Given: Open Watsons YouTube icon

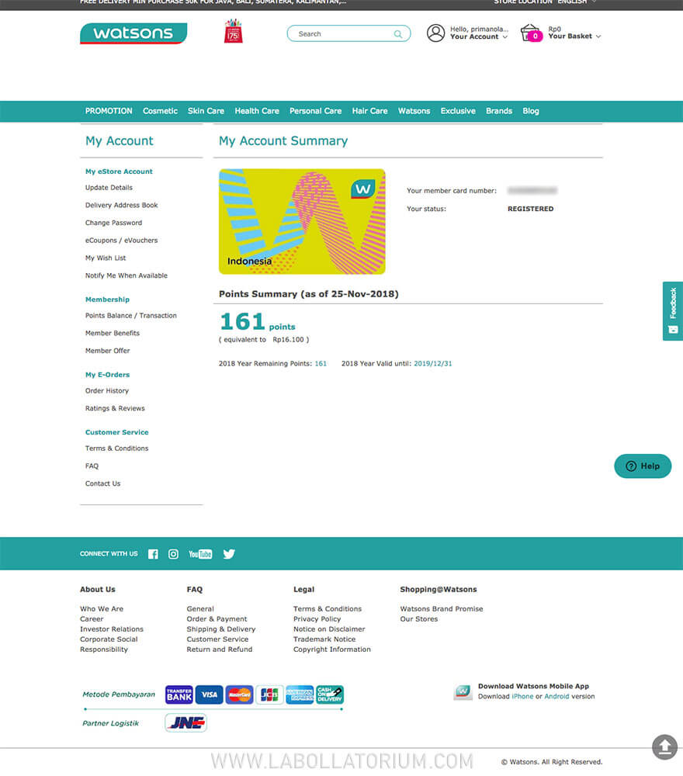Looking at the screenshot, I should tap(200, 554).
